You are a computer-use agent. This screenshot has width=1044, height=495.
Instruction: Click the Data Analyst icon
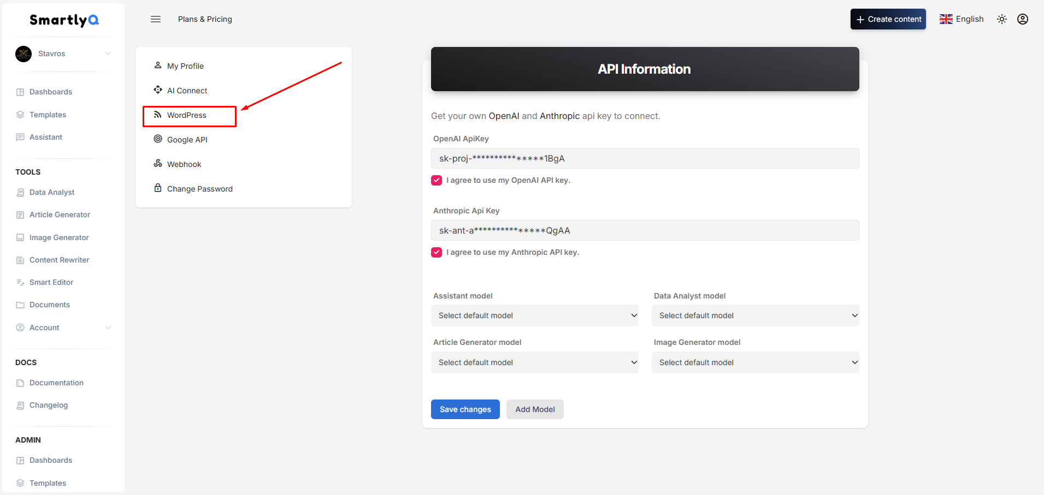(20, 193)
